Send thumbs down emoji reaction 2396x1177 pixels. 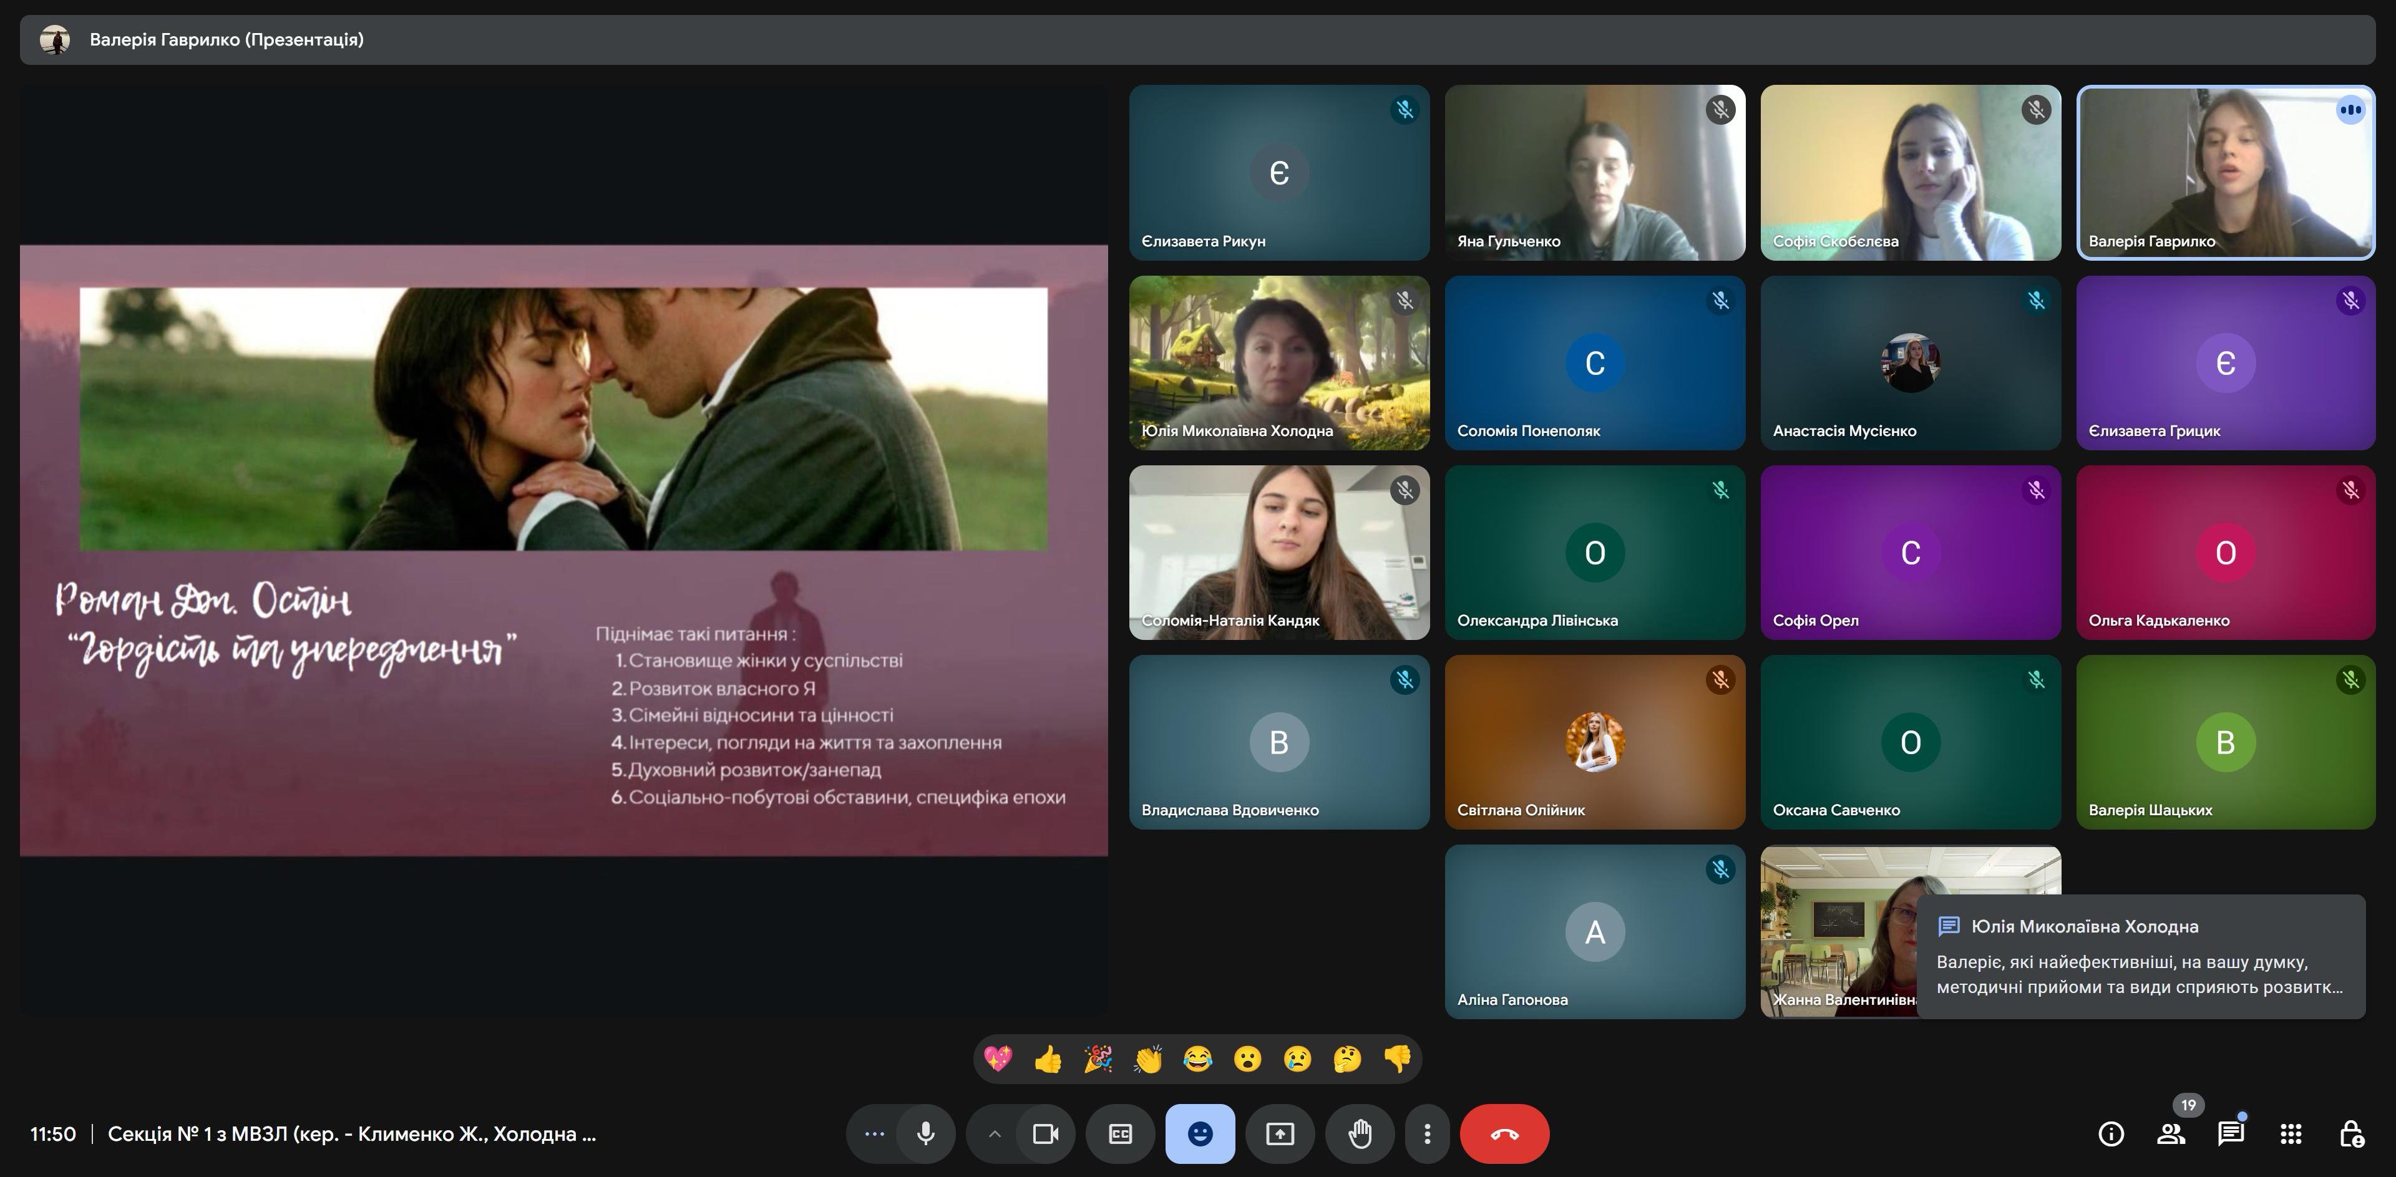(1397, 1059)
